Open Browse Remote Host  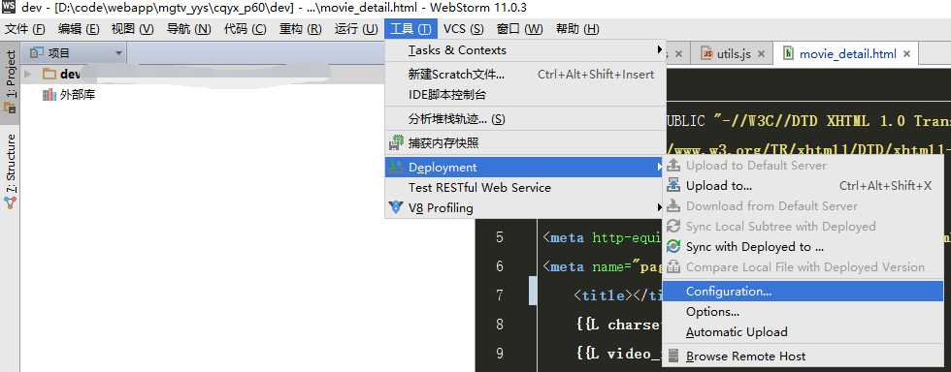pyautogui.click(x=803, y=356)
